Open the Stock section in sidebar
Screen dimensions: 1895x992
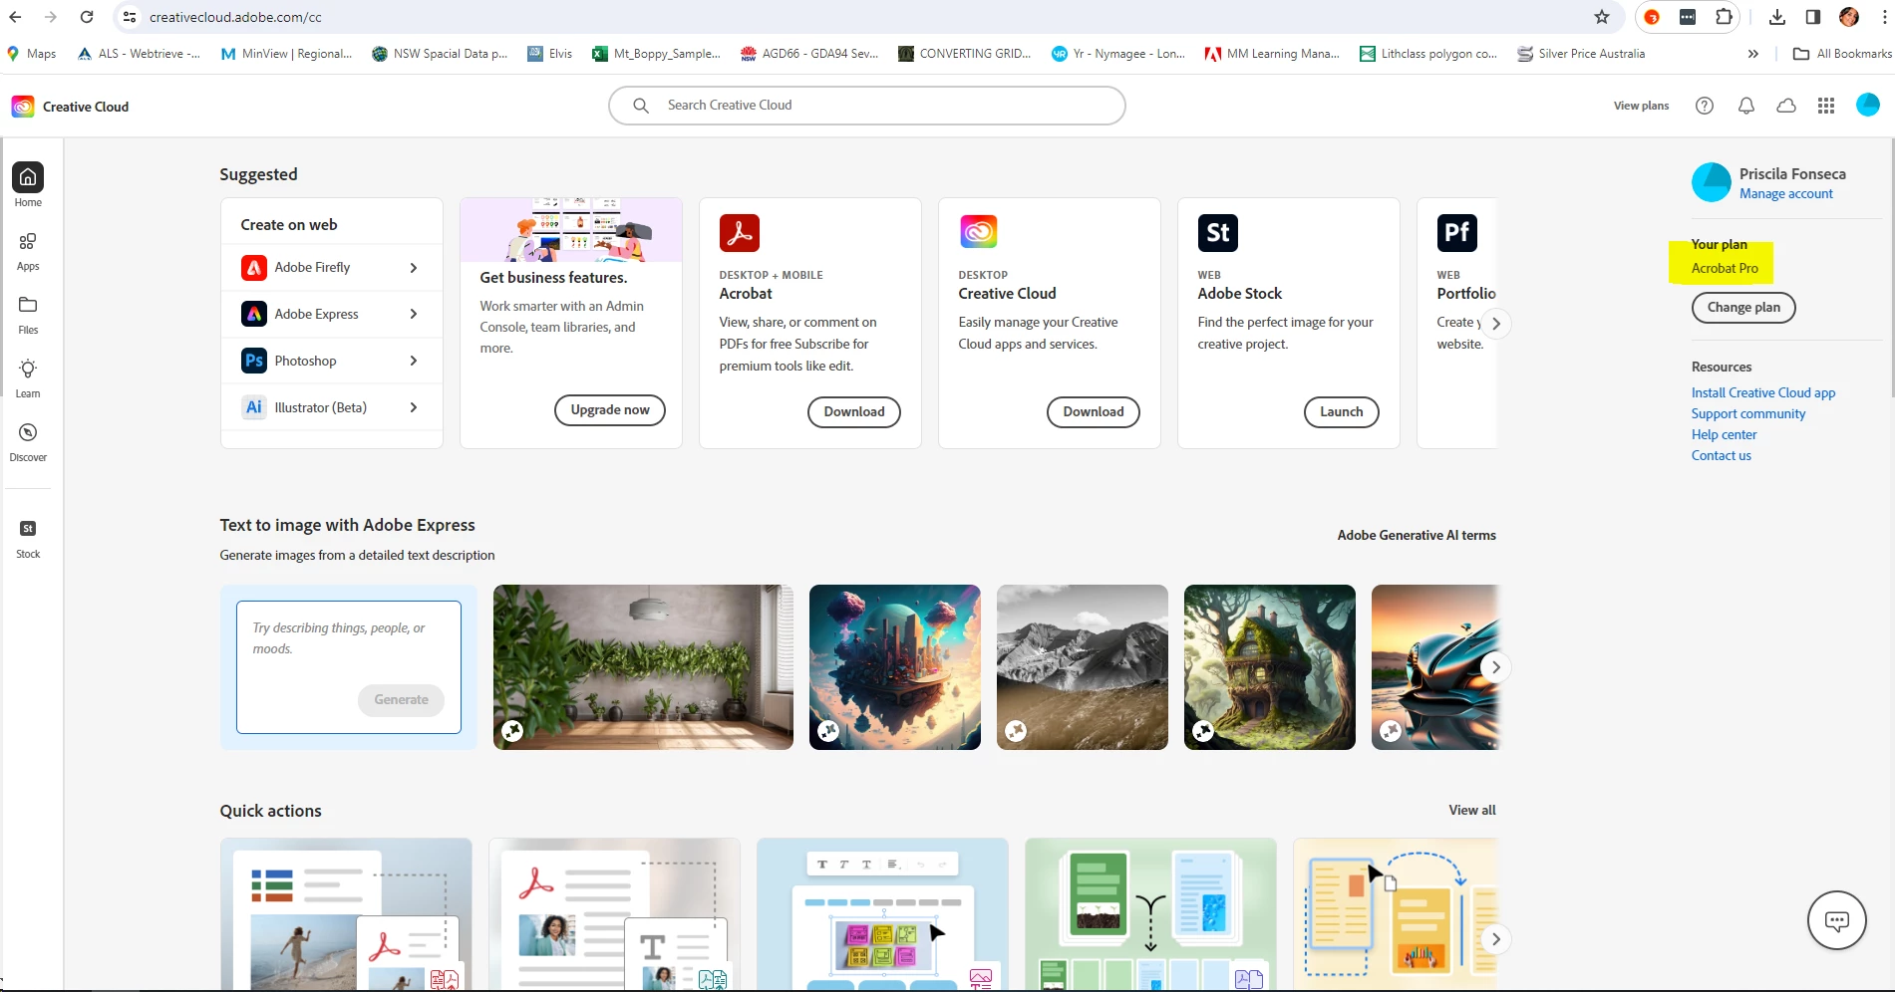pyautogui.click(x=28, y=539)
